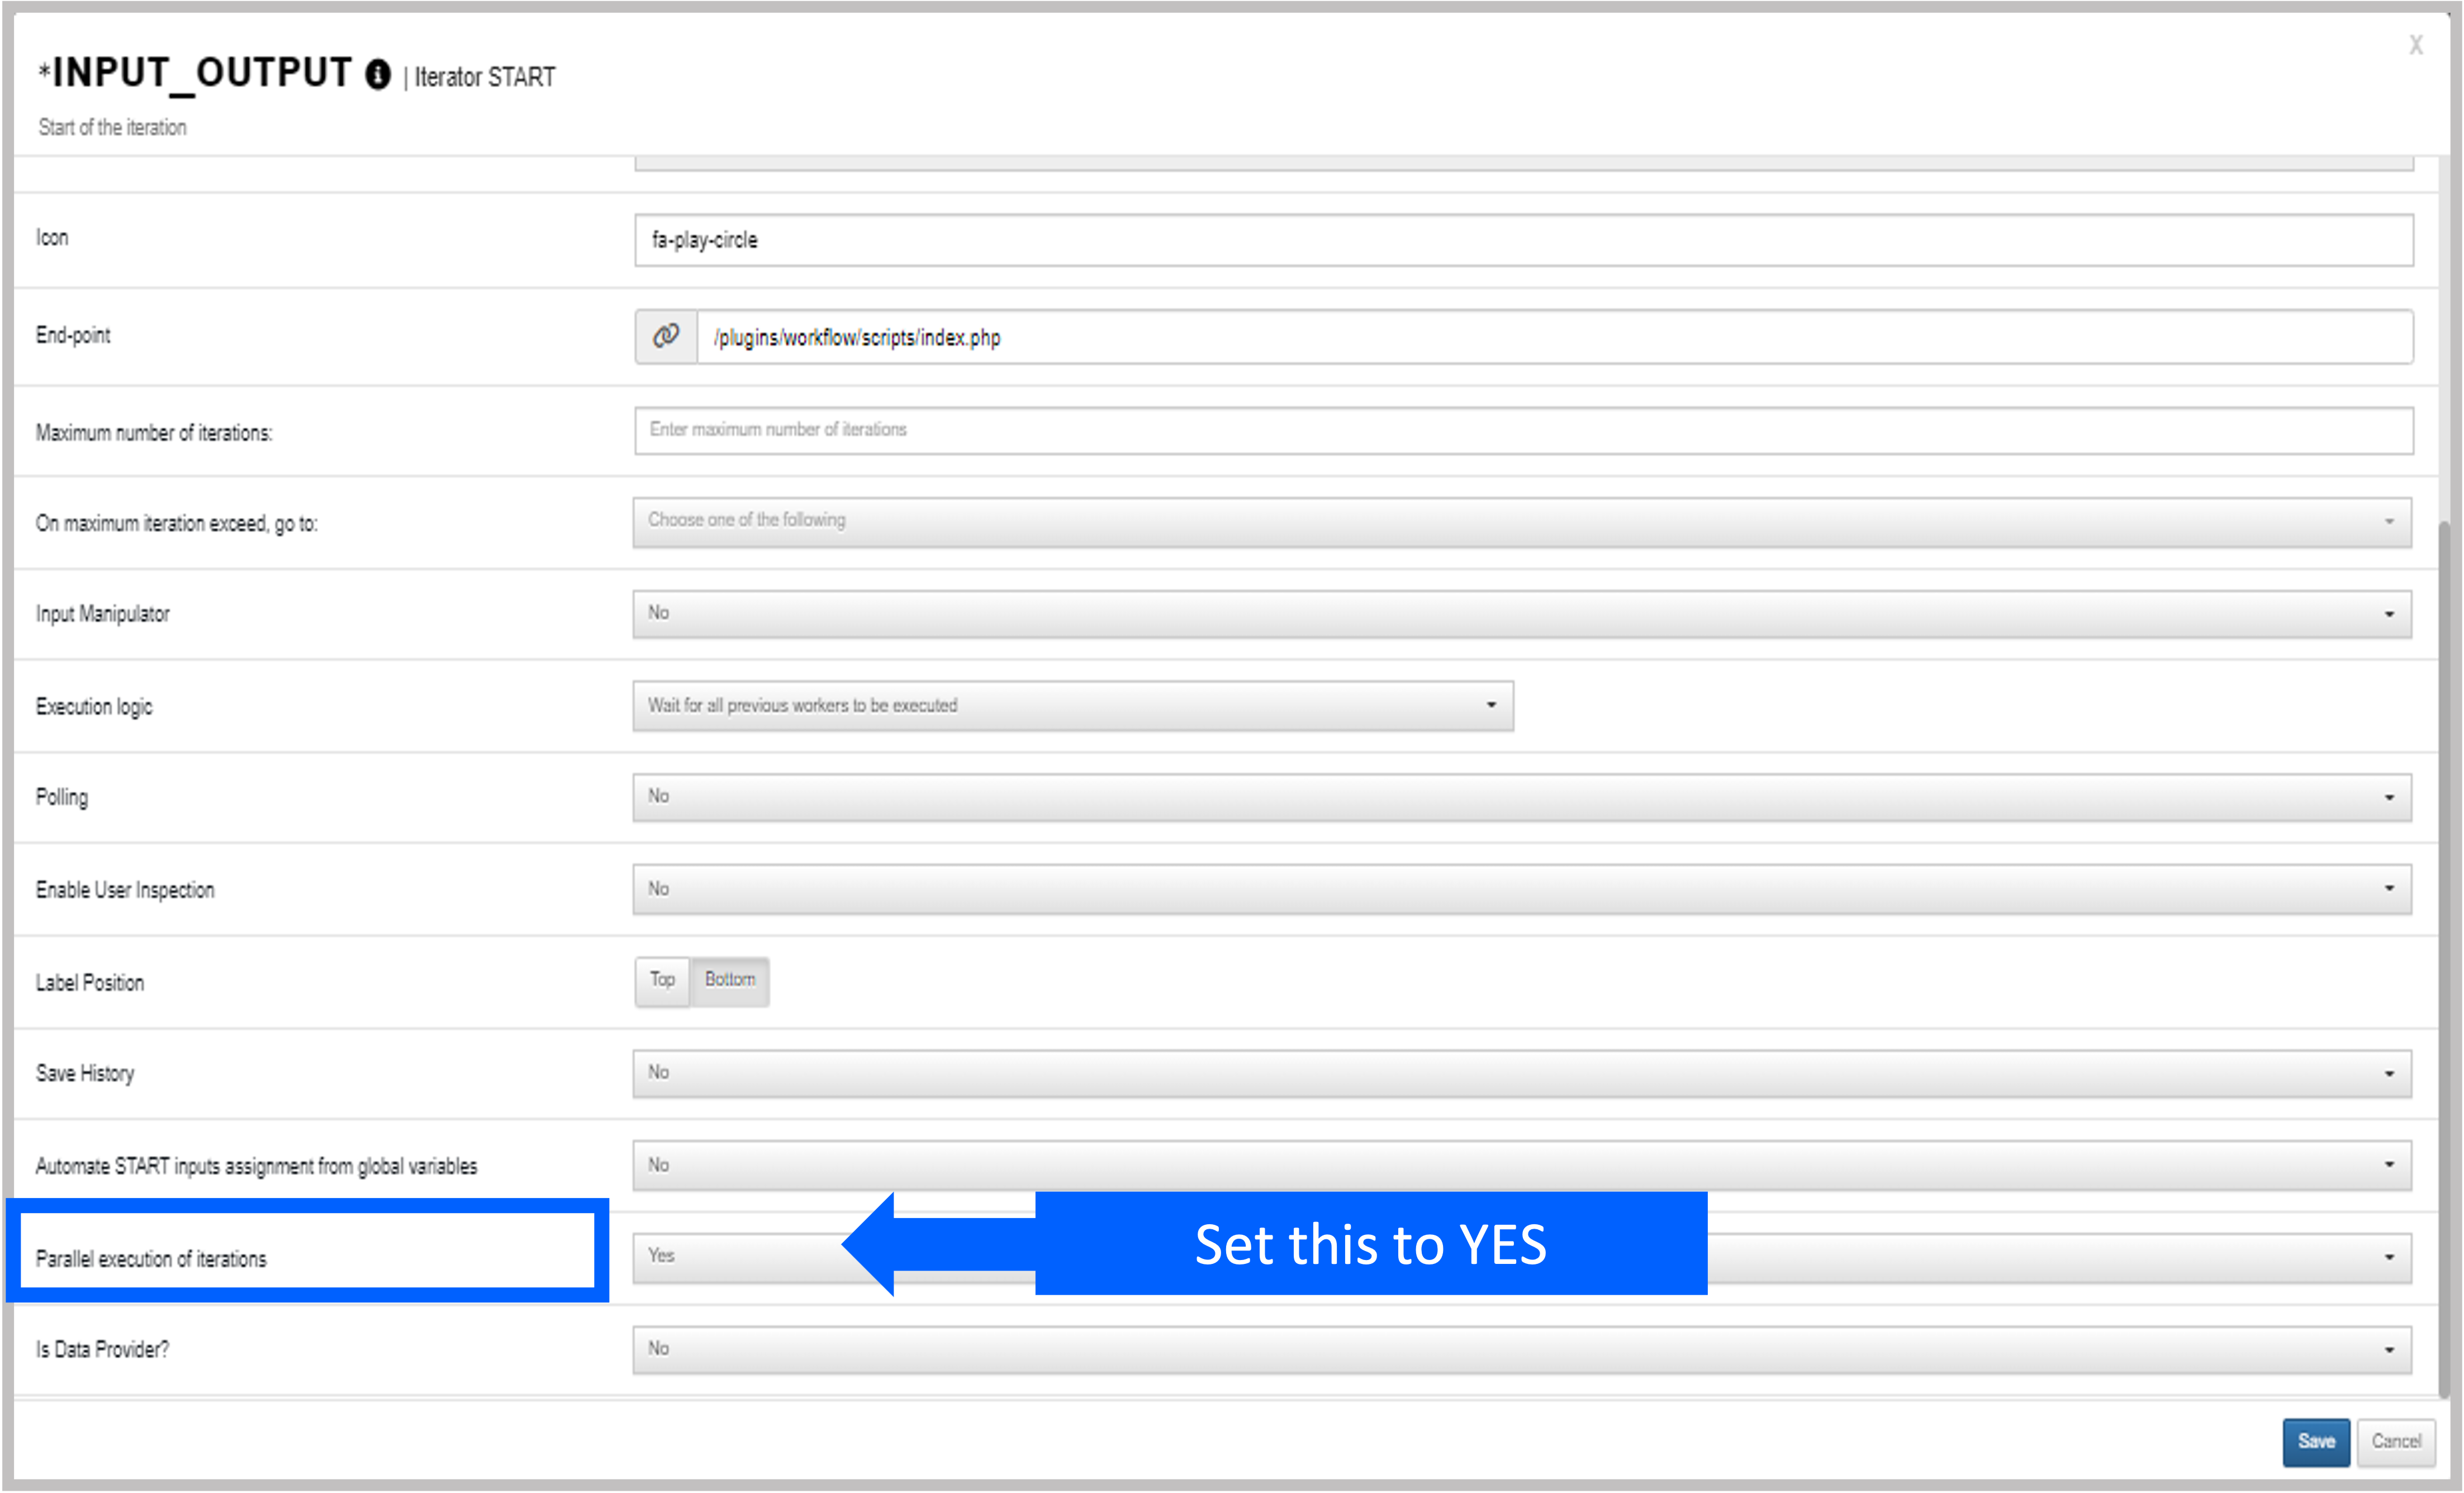
Task: Click the End-point path input field
Action: 1555,337
